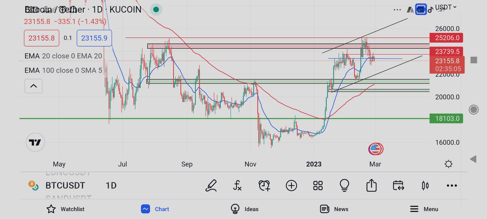Tap the blue buy price 23155.9 button

(x=94, y=38)
